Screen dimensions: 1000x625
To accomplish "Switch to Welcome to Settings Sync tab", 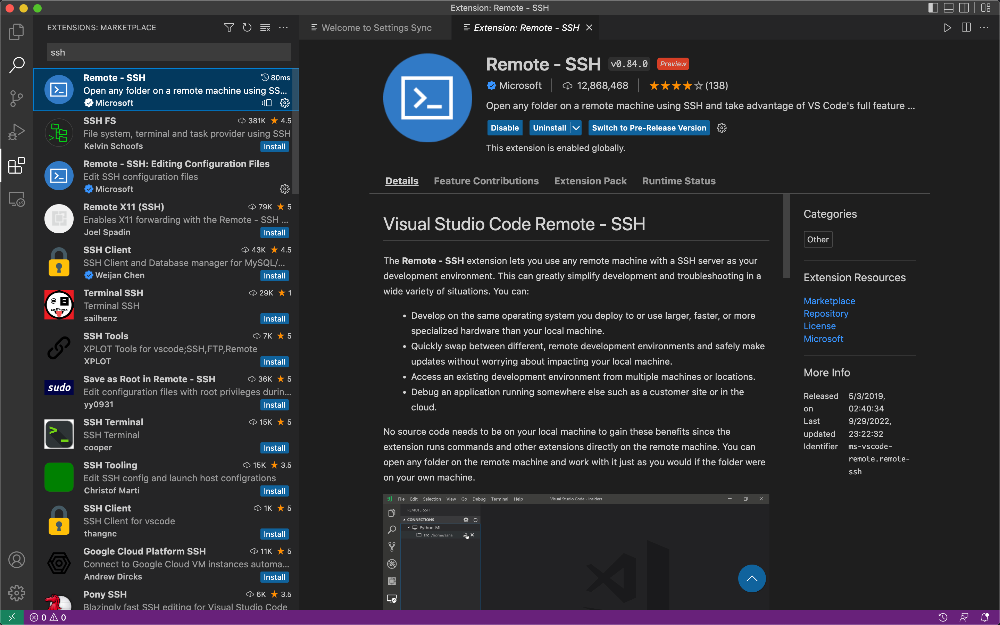I will pyautogui.click(x=376, y=28).
